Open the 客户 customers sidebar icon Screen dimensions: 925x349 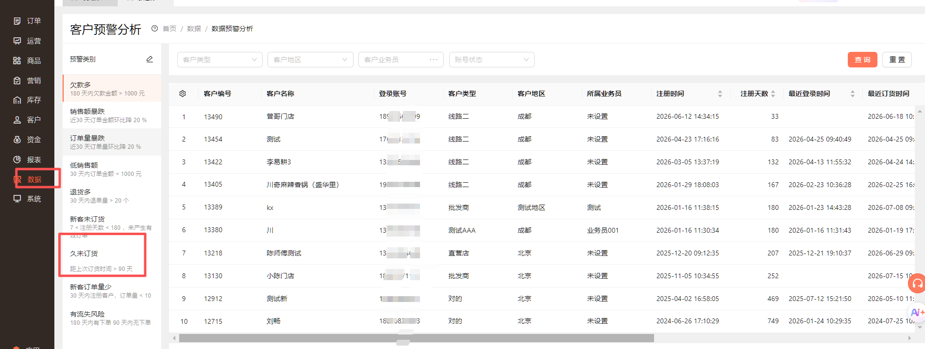click(x=17, y=120)
